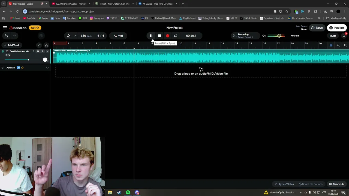Open the TikTok Studio bookmark
Screen dimensions: 349x196
tap(249, 18)
